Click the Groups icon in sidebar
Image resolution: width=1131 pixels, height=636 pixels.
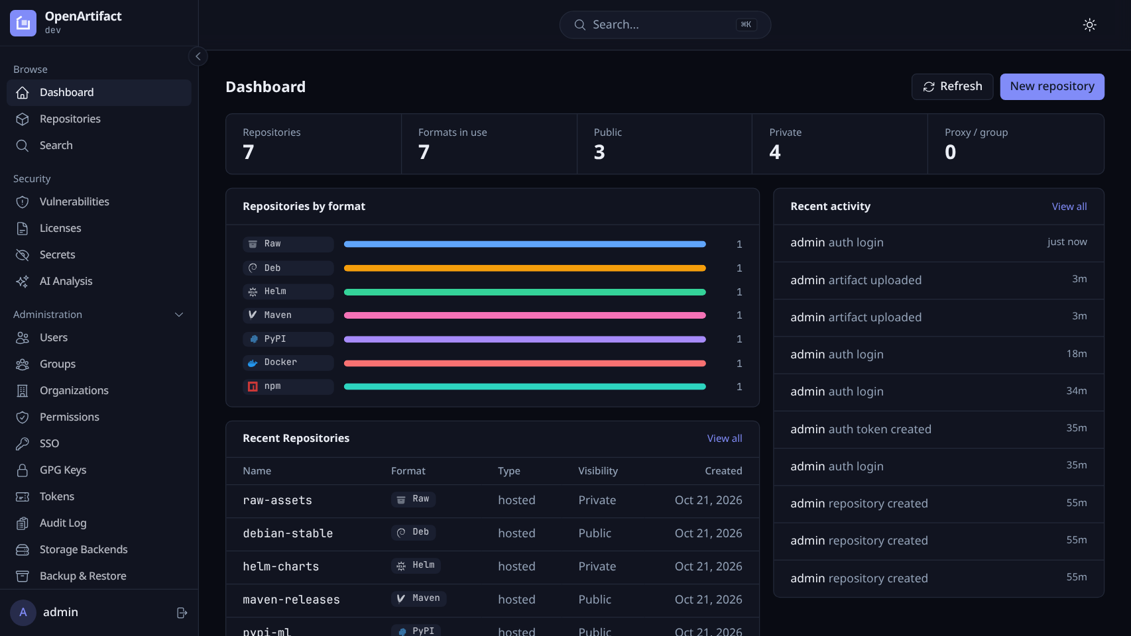coord(23,364)
